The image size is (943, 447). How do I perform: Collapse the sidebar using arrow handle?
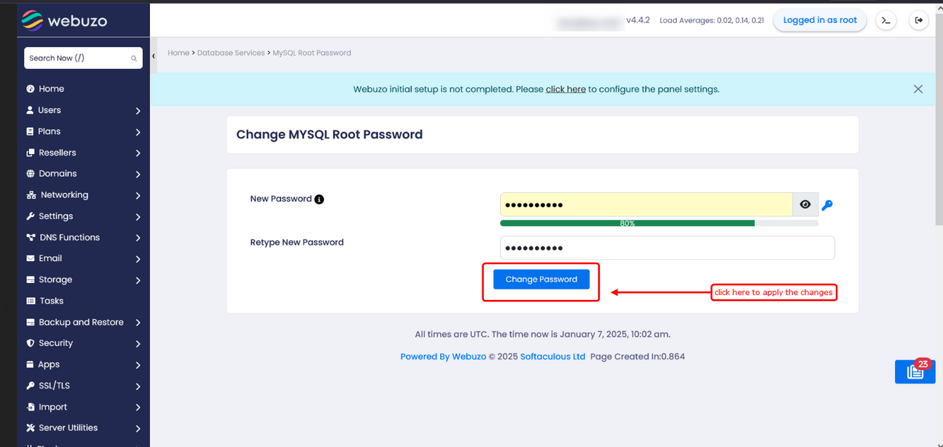(x=154, y=56)
